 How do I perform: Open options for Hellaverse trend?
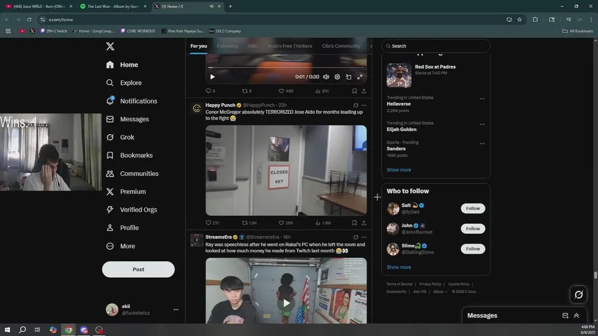coord(482,99)
